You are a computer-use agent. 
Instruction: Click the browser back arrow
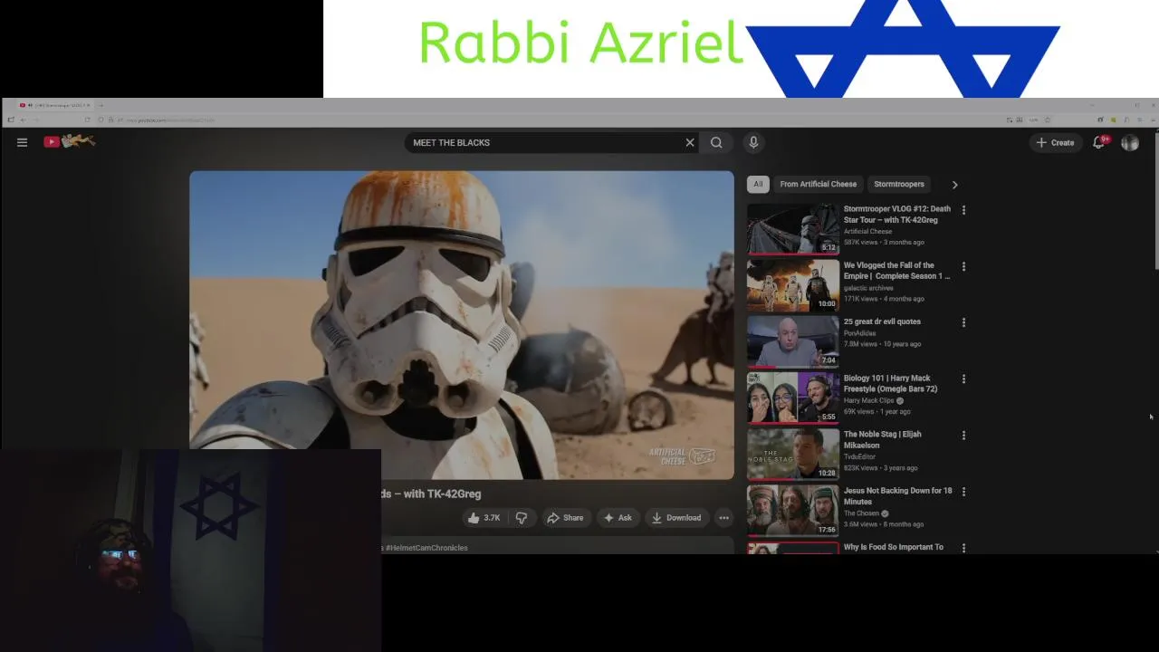(23, 120)
